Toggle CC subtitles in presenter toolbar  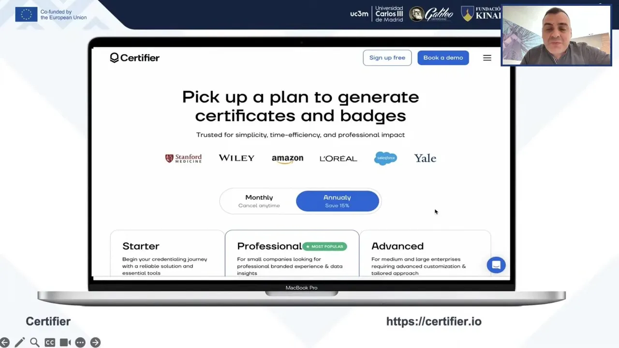(50, 342)
